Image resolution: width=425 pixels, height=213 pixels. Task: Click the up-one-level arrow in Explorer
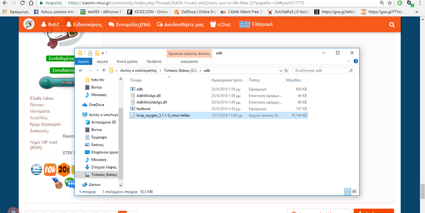(x=104, y=70)
